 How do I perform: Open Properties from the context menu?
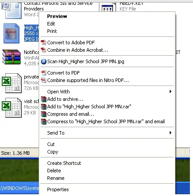coord(58,189)
